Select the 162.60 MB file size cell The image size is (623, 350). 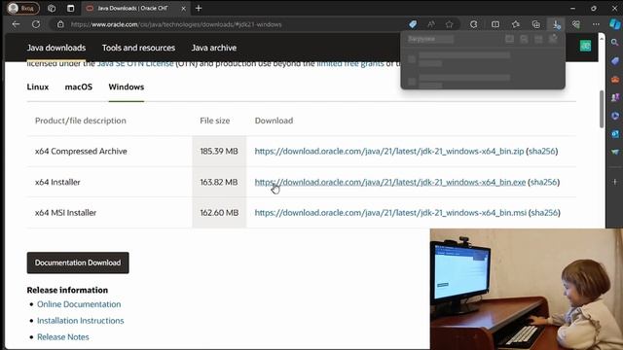[219, 213]
